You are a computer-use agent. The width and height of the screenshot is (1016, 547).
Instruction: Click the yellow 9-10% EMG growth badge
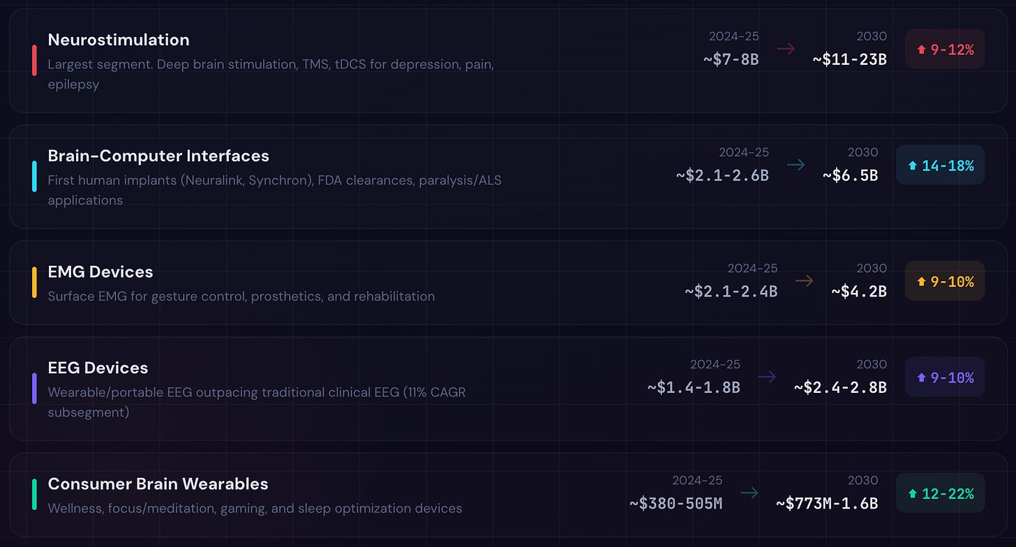point(945,281)
